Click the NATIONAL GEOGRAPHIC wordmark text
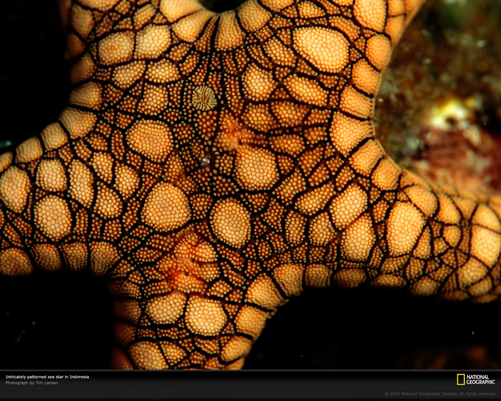 pyautogui.click(x=481, y=379)
